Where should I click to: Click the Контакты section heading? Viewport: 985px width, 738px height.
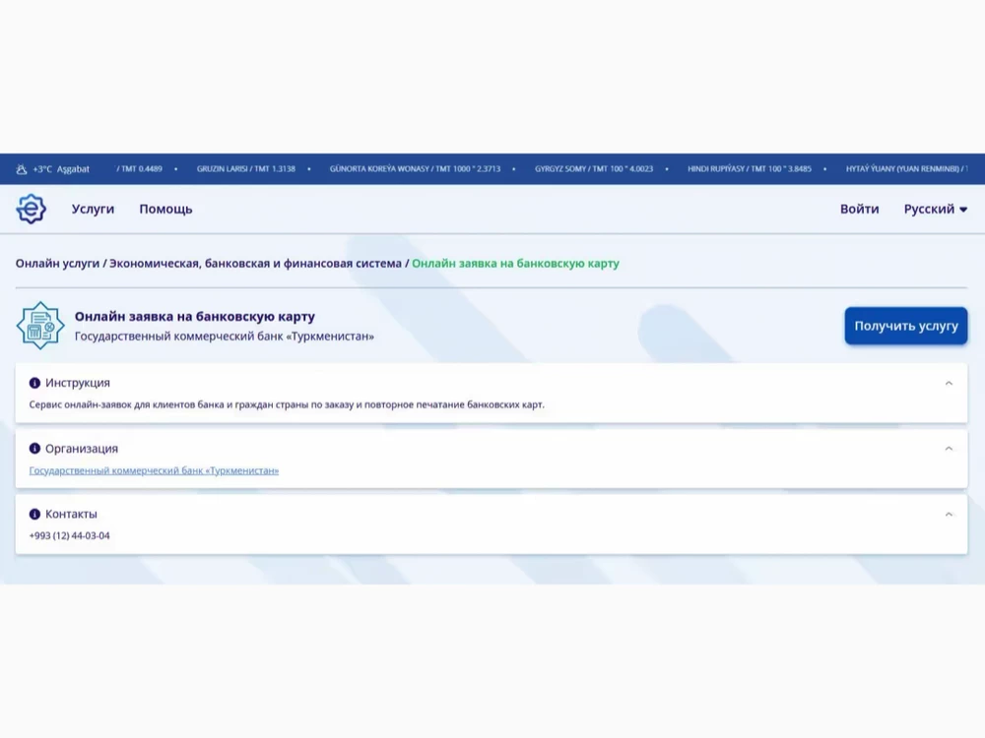[x=71, y=514]
